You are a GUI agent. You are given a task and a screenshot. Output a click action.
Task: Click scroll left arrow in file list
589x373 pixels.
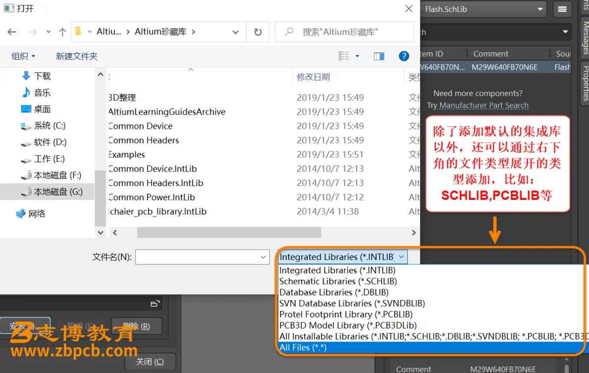pos(115,233)
